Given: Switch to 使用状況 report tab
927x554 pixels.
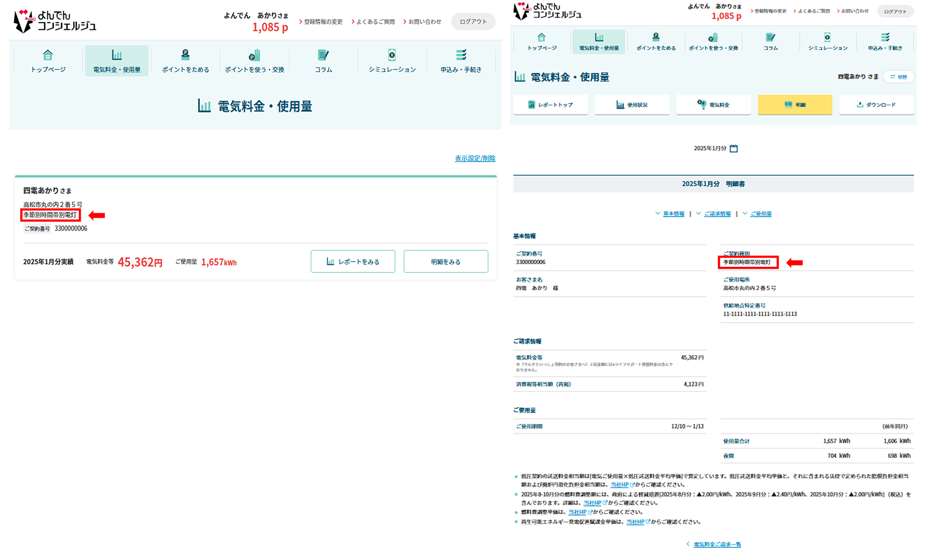Looking at the screenshot, I should coord(632,105).
